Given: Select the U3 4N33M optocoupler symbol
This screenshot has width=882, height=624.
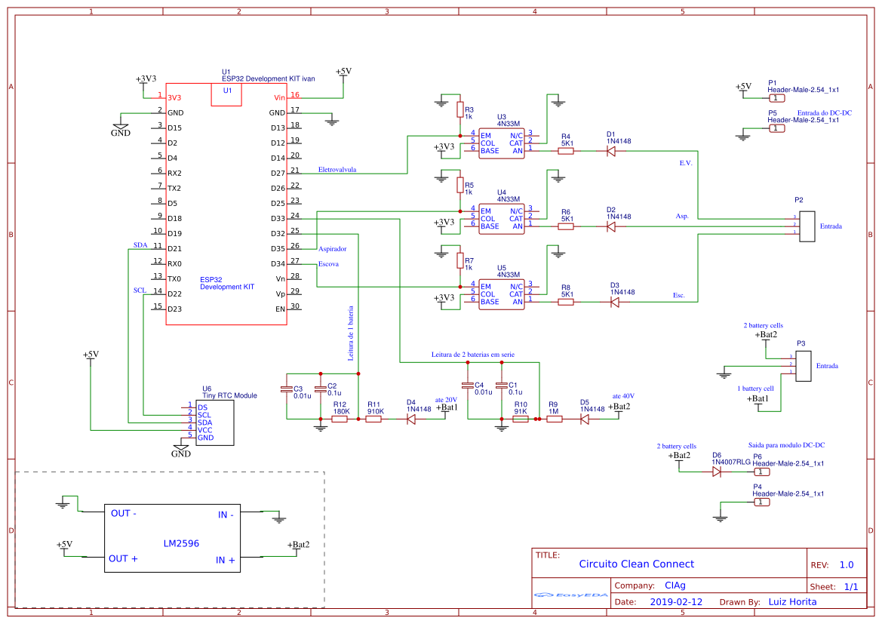Looking at the screenshot, I should click(501, 143).
